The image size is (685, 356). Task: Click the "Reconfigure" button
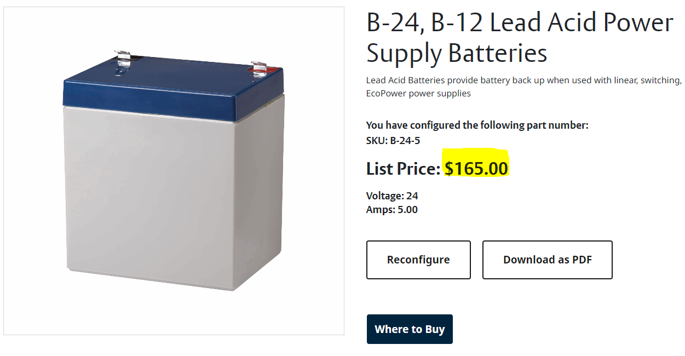(418, 260)
